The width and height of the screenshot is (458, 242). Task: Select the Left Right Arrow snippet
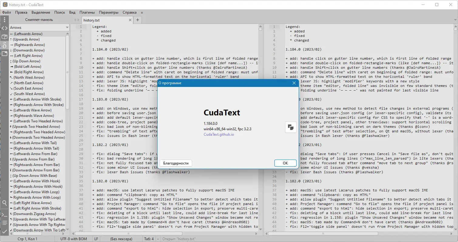click(37, 56)
